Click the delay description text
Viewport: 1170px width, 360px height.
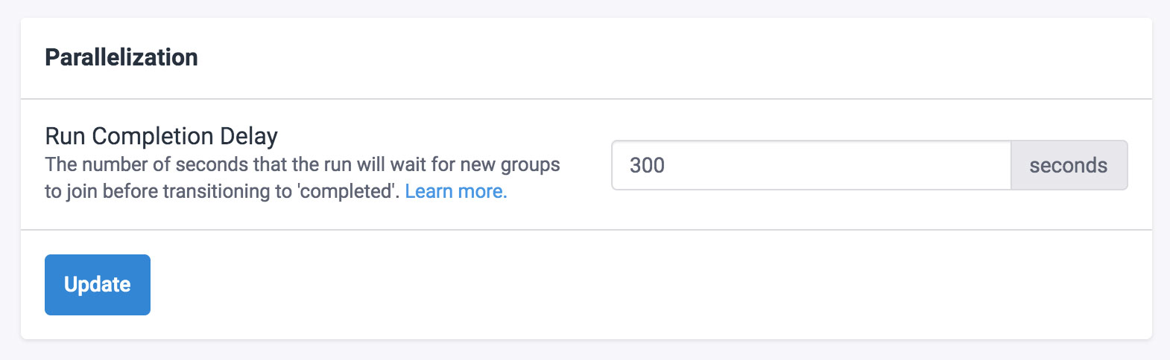[x=302, y=164]
